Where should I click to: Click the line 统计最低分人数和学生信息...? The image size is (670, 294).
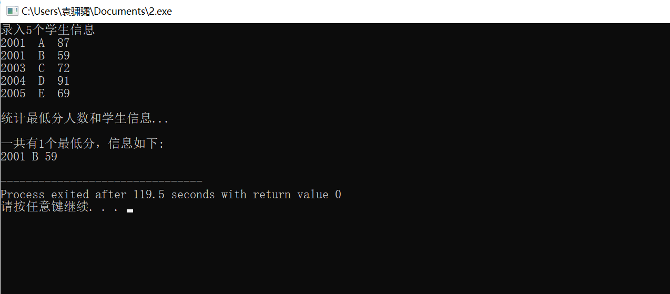[x=85, y=118]
